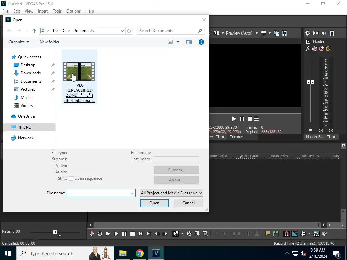Toggle auto ripple in the timeline toolbar
The height and width of the screenshot is (260, 347).
(x=303, y=234)
